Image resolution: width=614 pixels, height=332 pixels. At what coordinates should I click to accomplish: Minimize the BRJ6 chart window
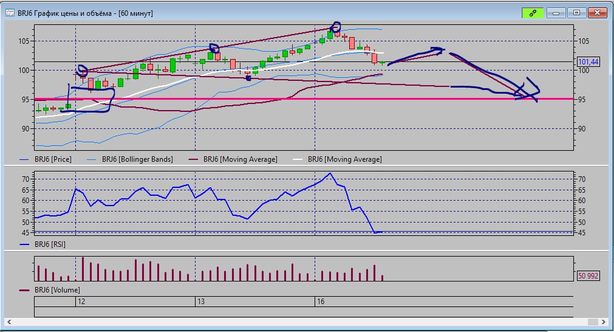tap(556, 13)
